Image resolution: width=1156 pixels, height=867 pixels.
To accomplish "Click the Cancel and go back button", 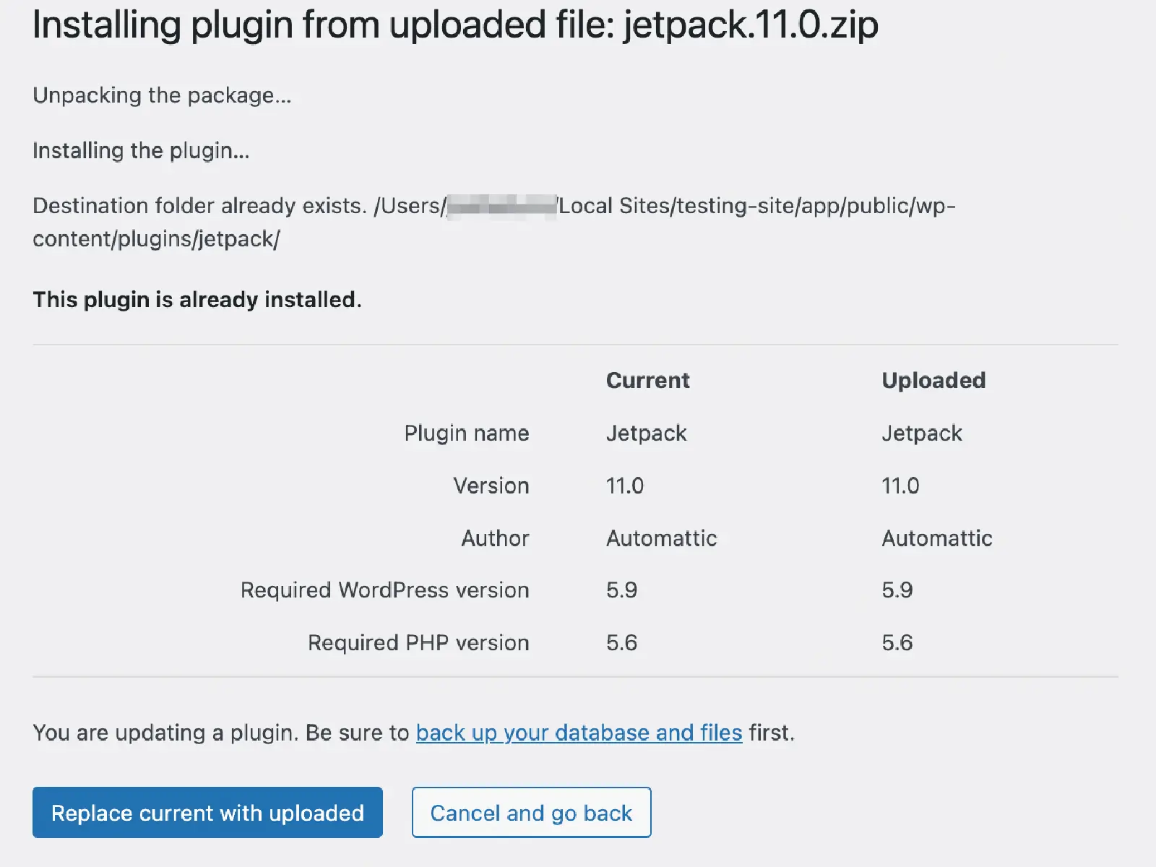I will coord(531,812).
